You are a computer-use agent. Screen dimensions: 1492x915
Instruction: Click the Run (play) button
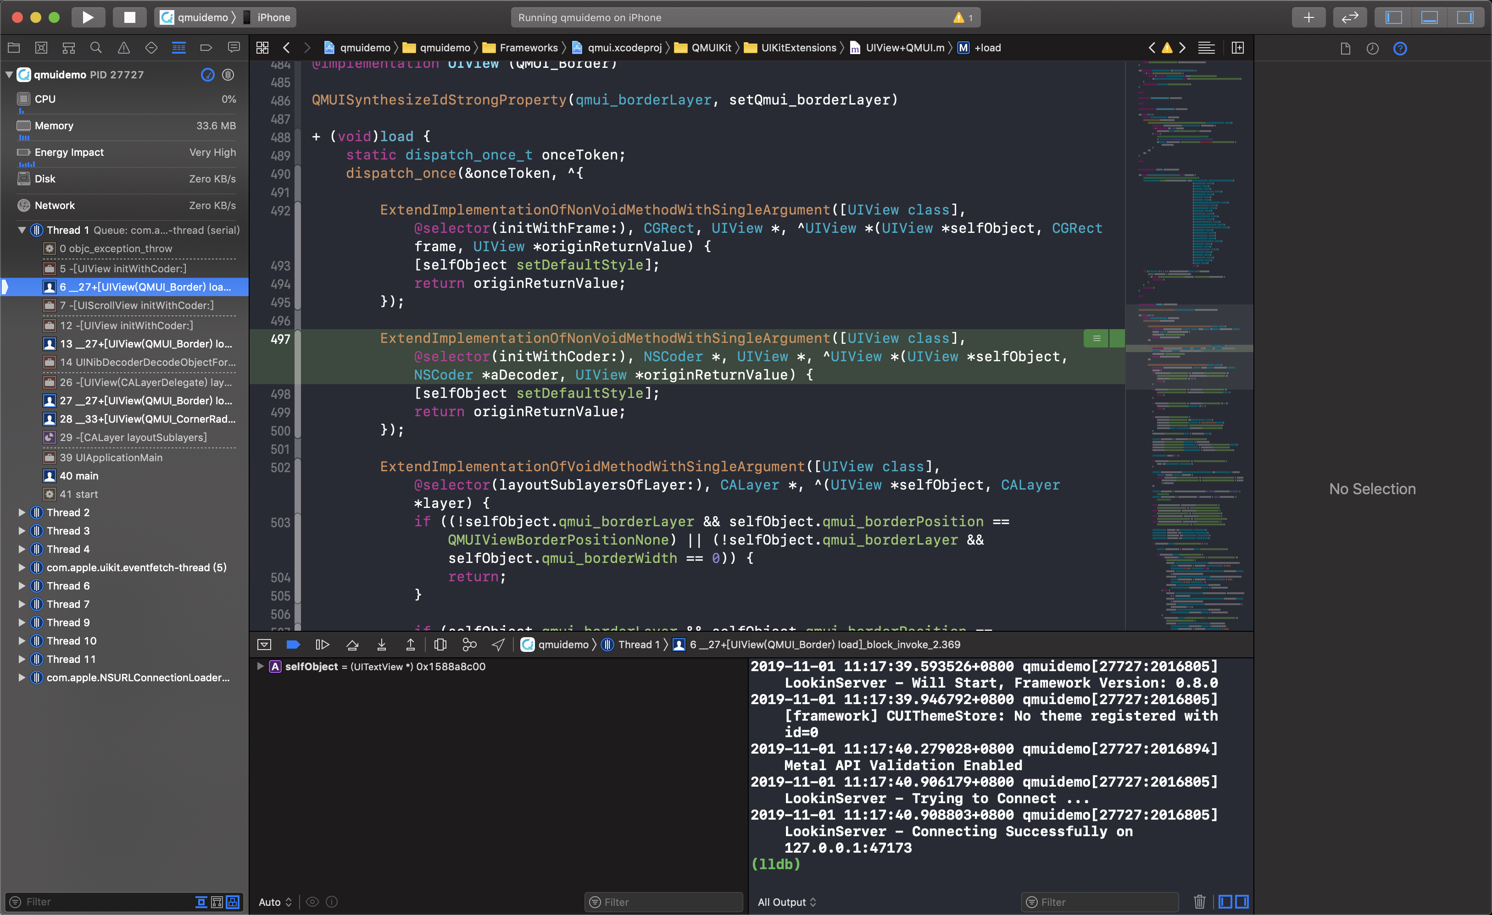pos(88,17)
